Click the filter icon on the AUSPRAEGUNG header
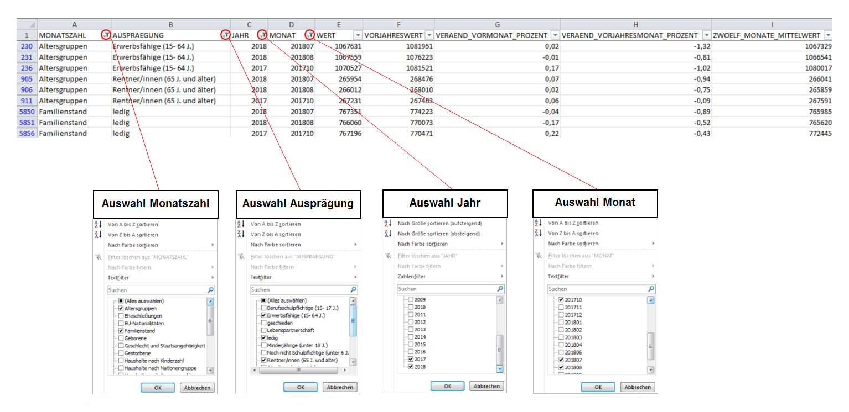This screenshot has height=412, width=849. pos(225,35)
